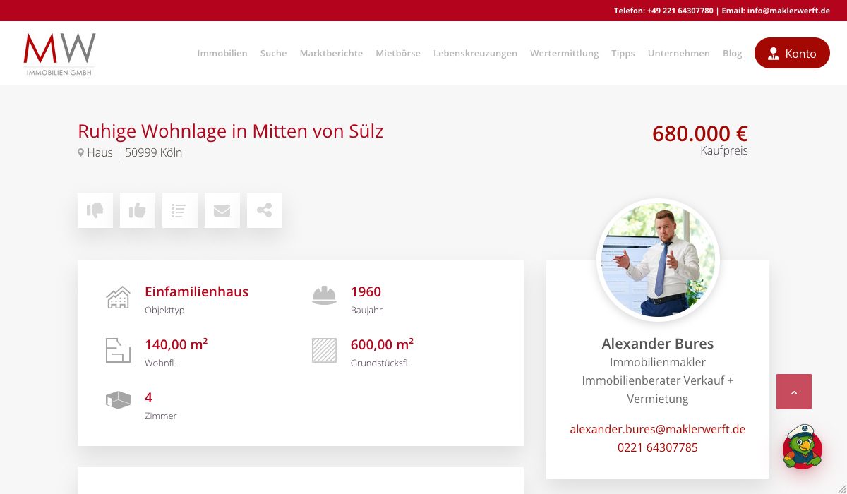Open the list/compare icon button
This screenshot has height=494, width=847.
coord(180,210)
